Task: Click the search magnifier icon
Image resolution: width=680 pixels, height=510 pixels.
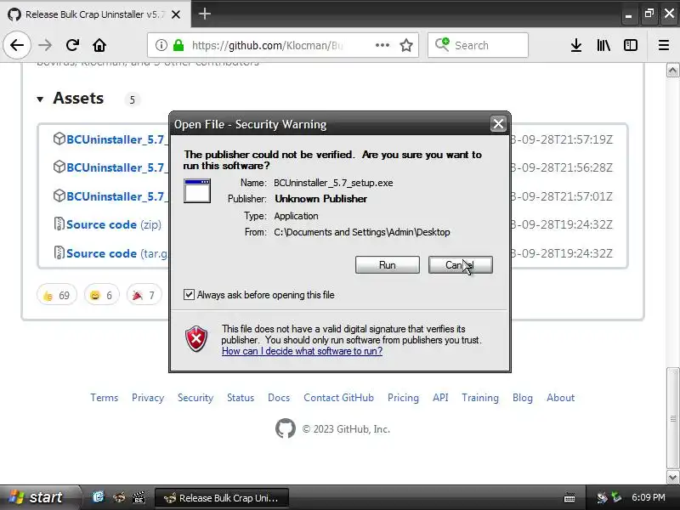Action: [x=442, y=45]
